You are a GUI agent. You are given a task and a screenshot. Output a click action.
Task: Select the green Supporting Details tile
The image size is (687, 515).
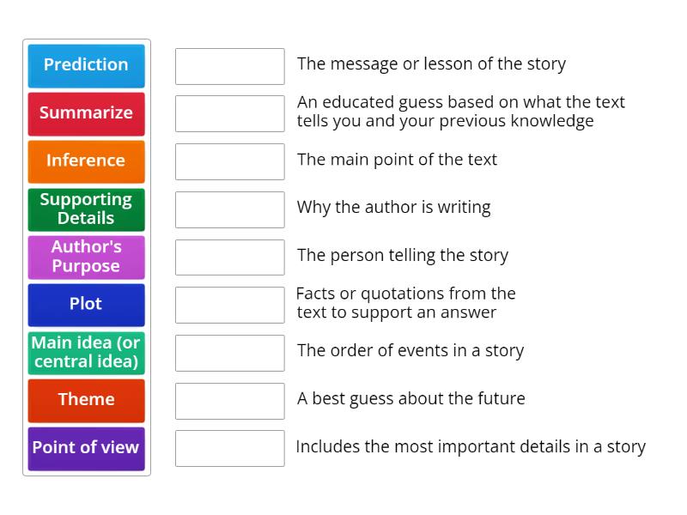(x=86, y=209)
